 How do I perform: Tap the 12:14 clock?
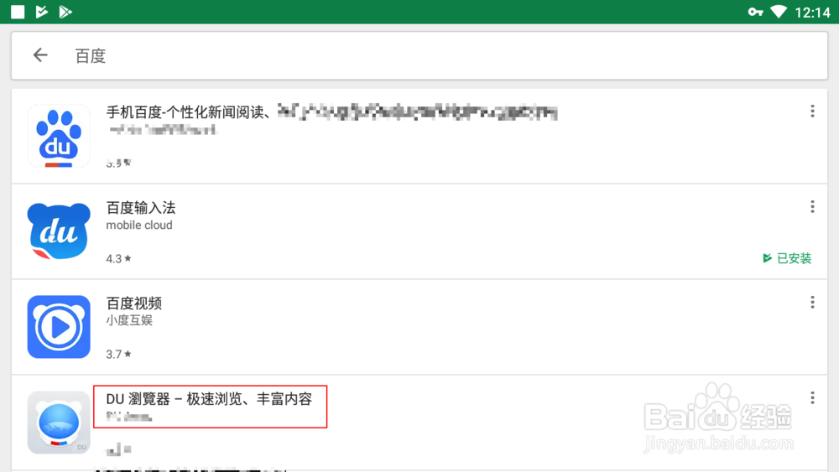click(812, 13)
